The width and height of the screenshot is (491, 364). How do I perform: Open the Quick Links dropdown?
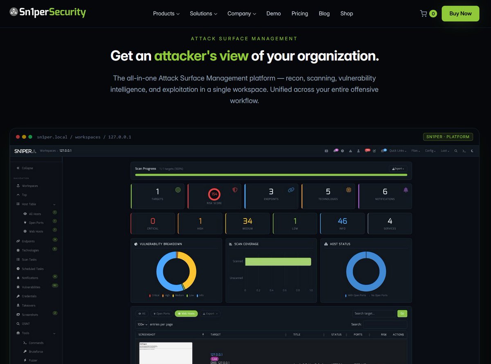tap(398, 151)
